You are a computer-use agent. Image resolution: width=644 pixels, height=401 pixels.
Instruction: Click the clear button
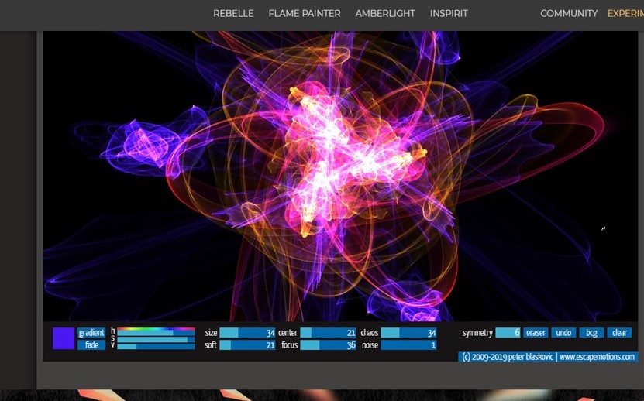[619, 333]
